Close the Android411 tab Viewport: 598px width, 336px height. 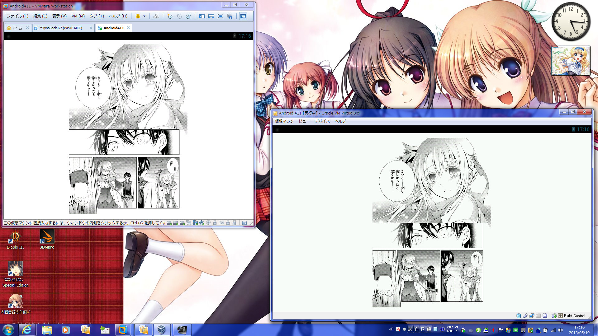tap(128, 28)
